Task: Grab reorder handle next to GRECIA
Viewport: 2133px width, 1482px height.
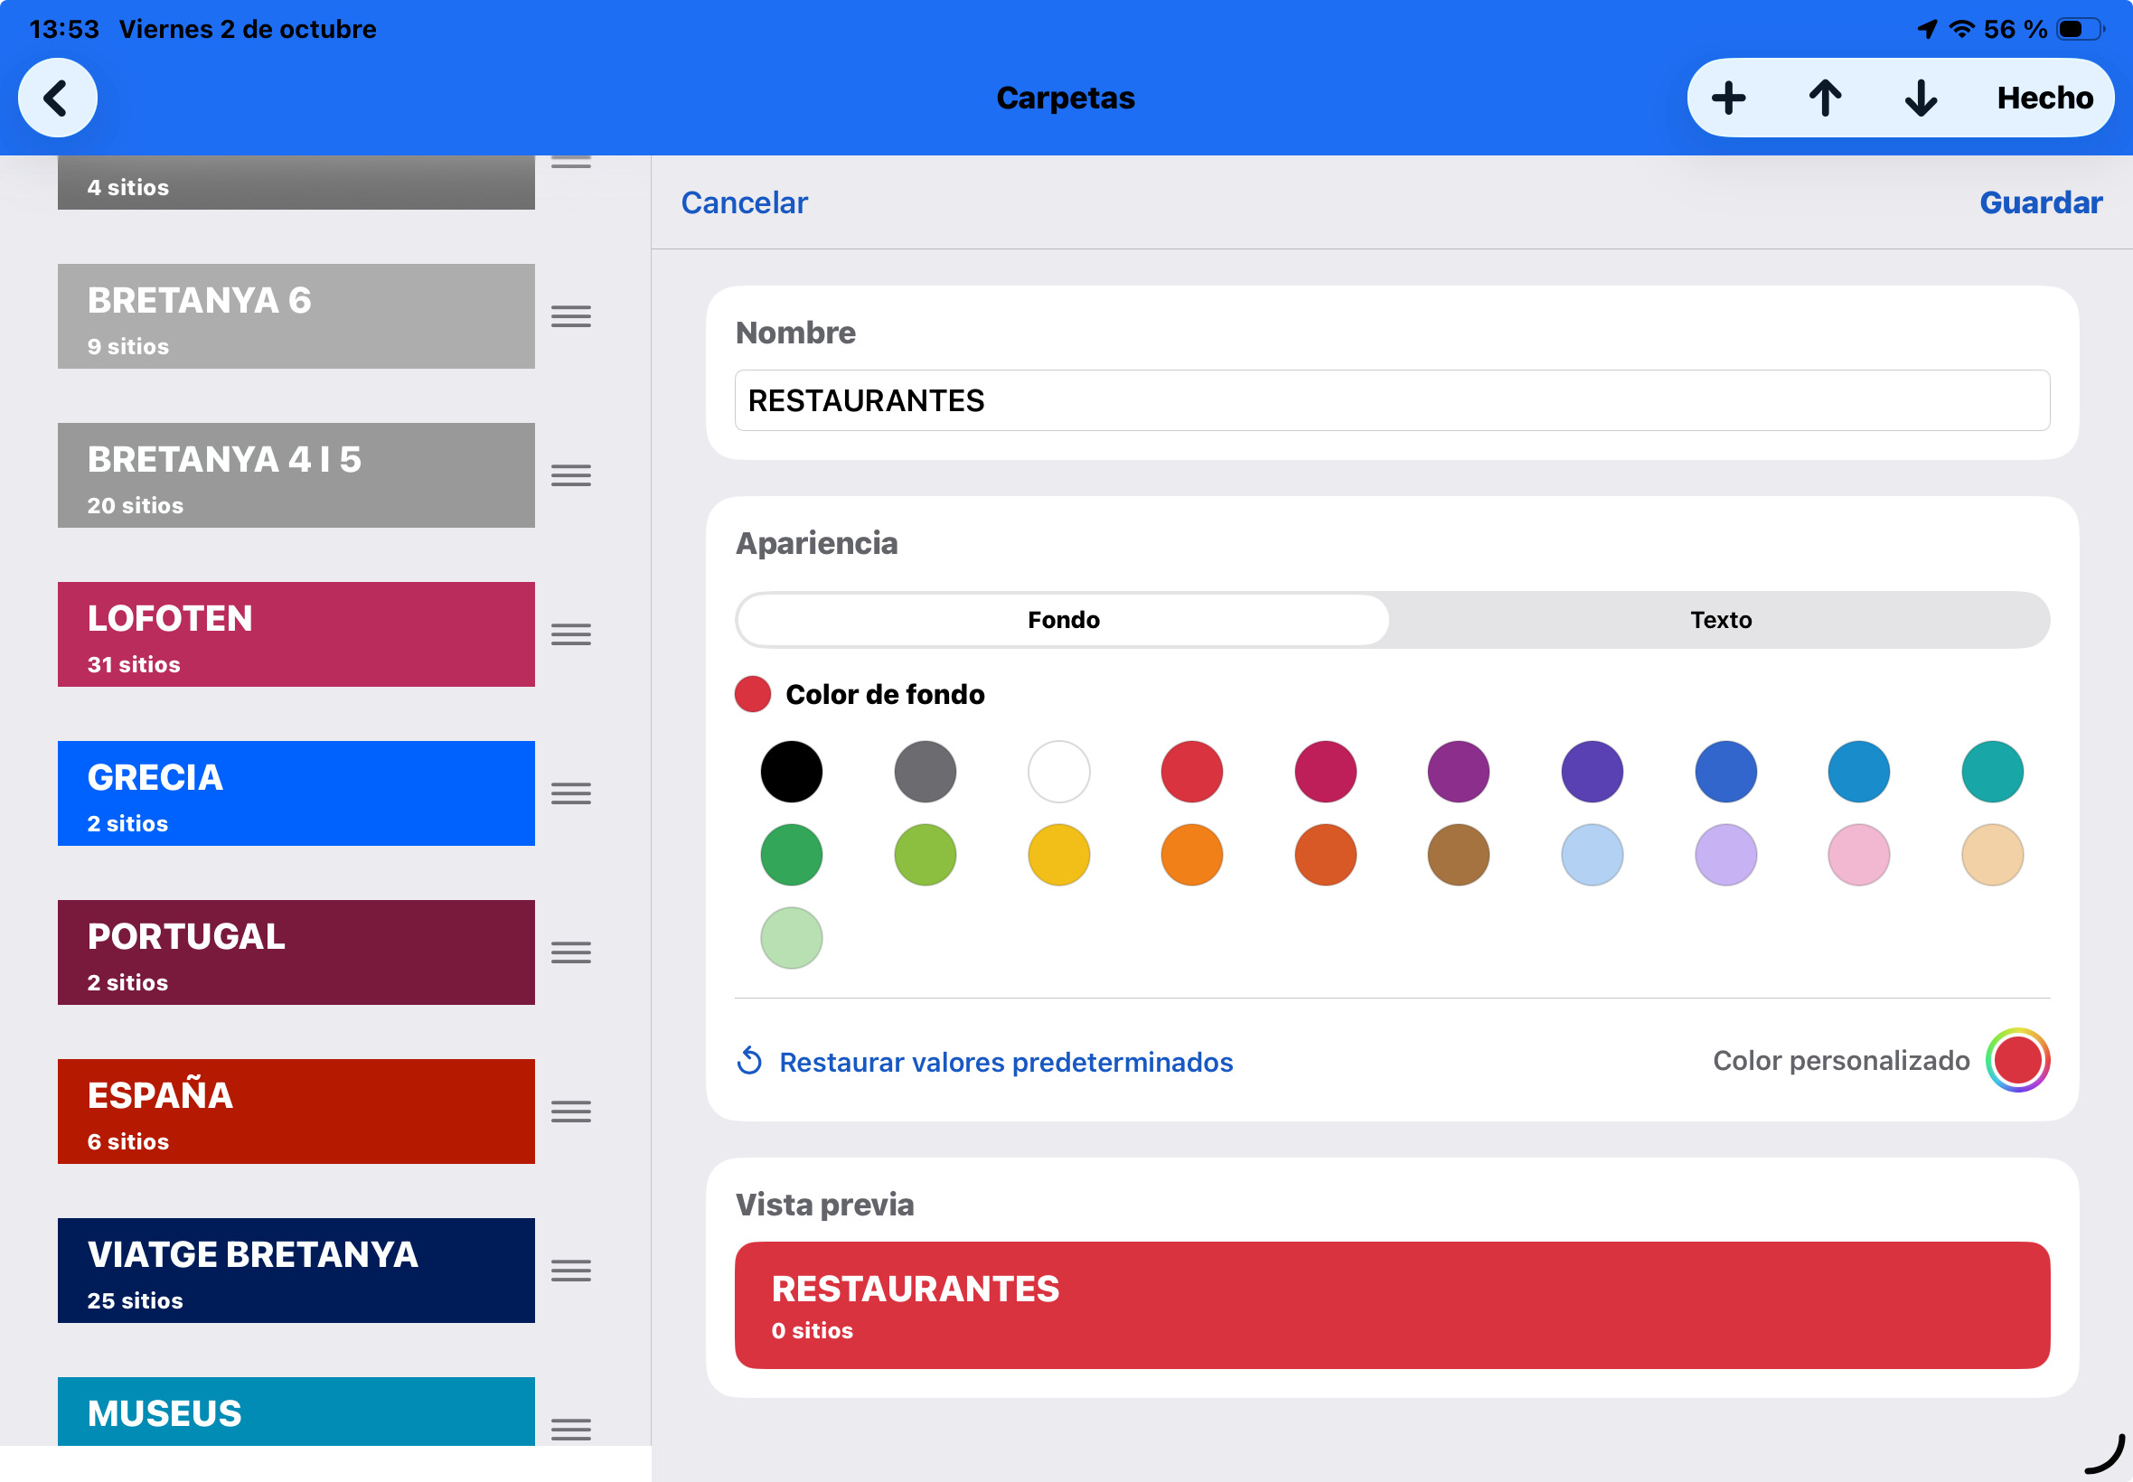Action: click(571, 793)
